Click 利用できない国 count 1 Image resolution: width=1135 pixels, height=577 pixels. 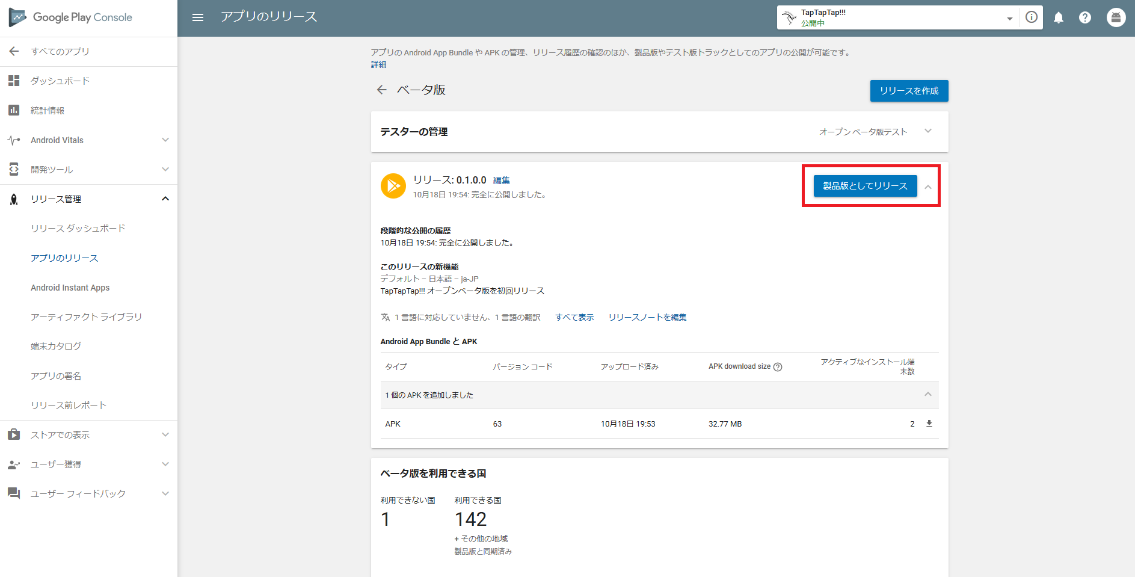coord(386,519)
